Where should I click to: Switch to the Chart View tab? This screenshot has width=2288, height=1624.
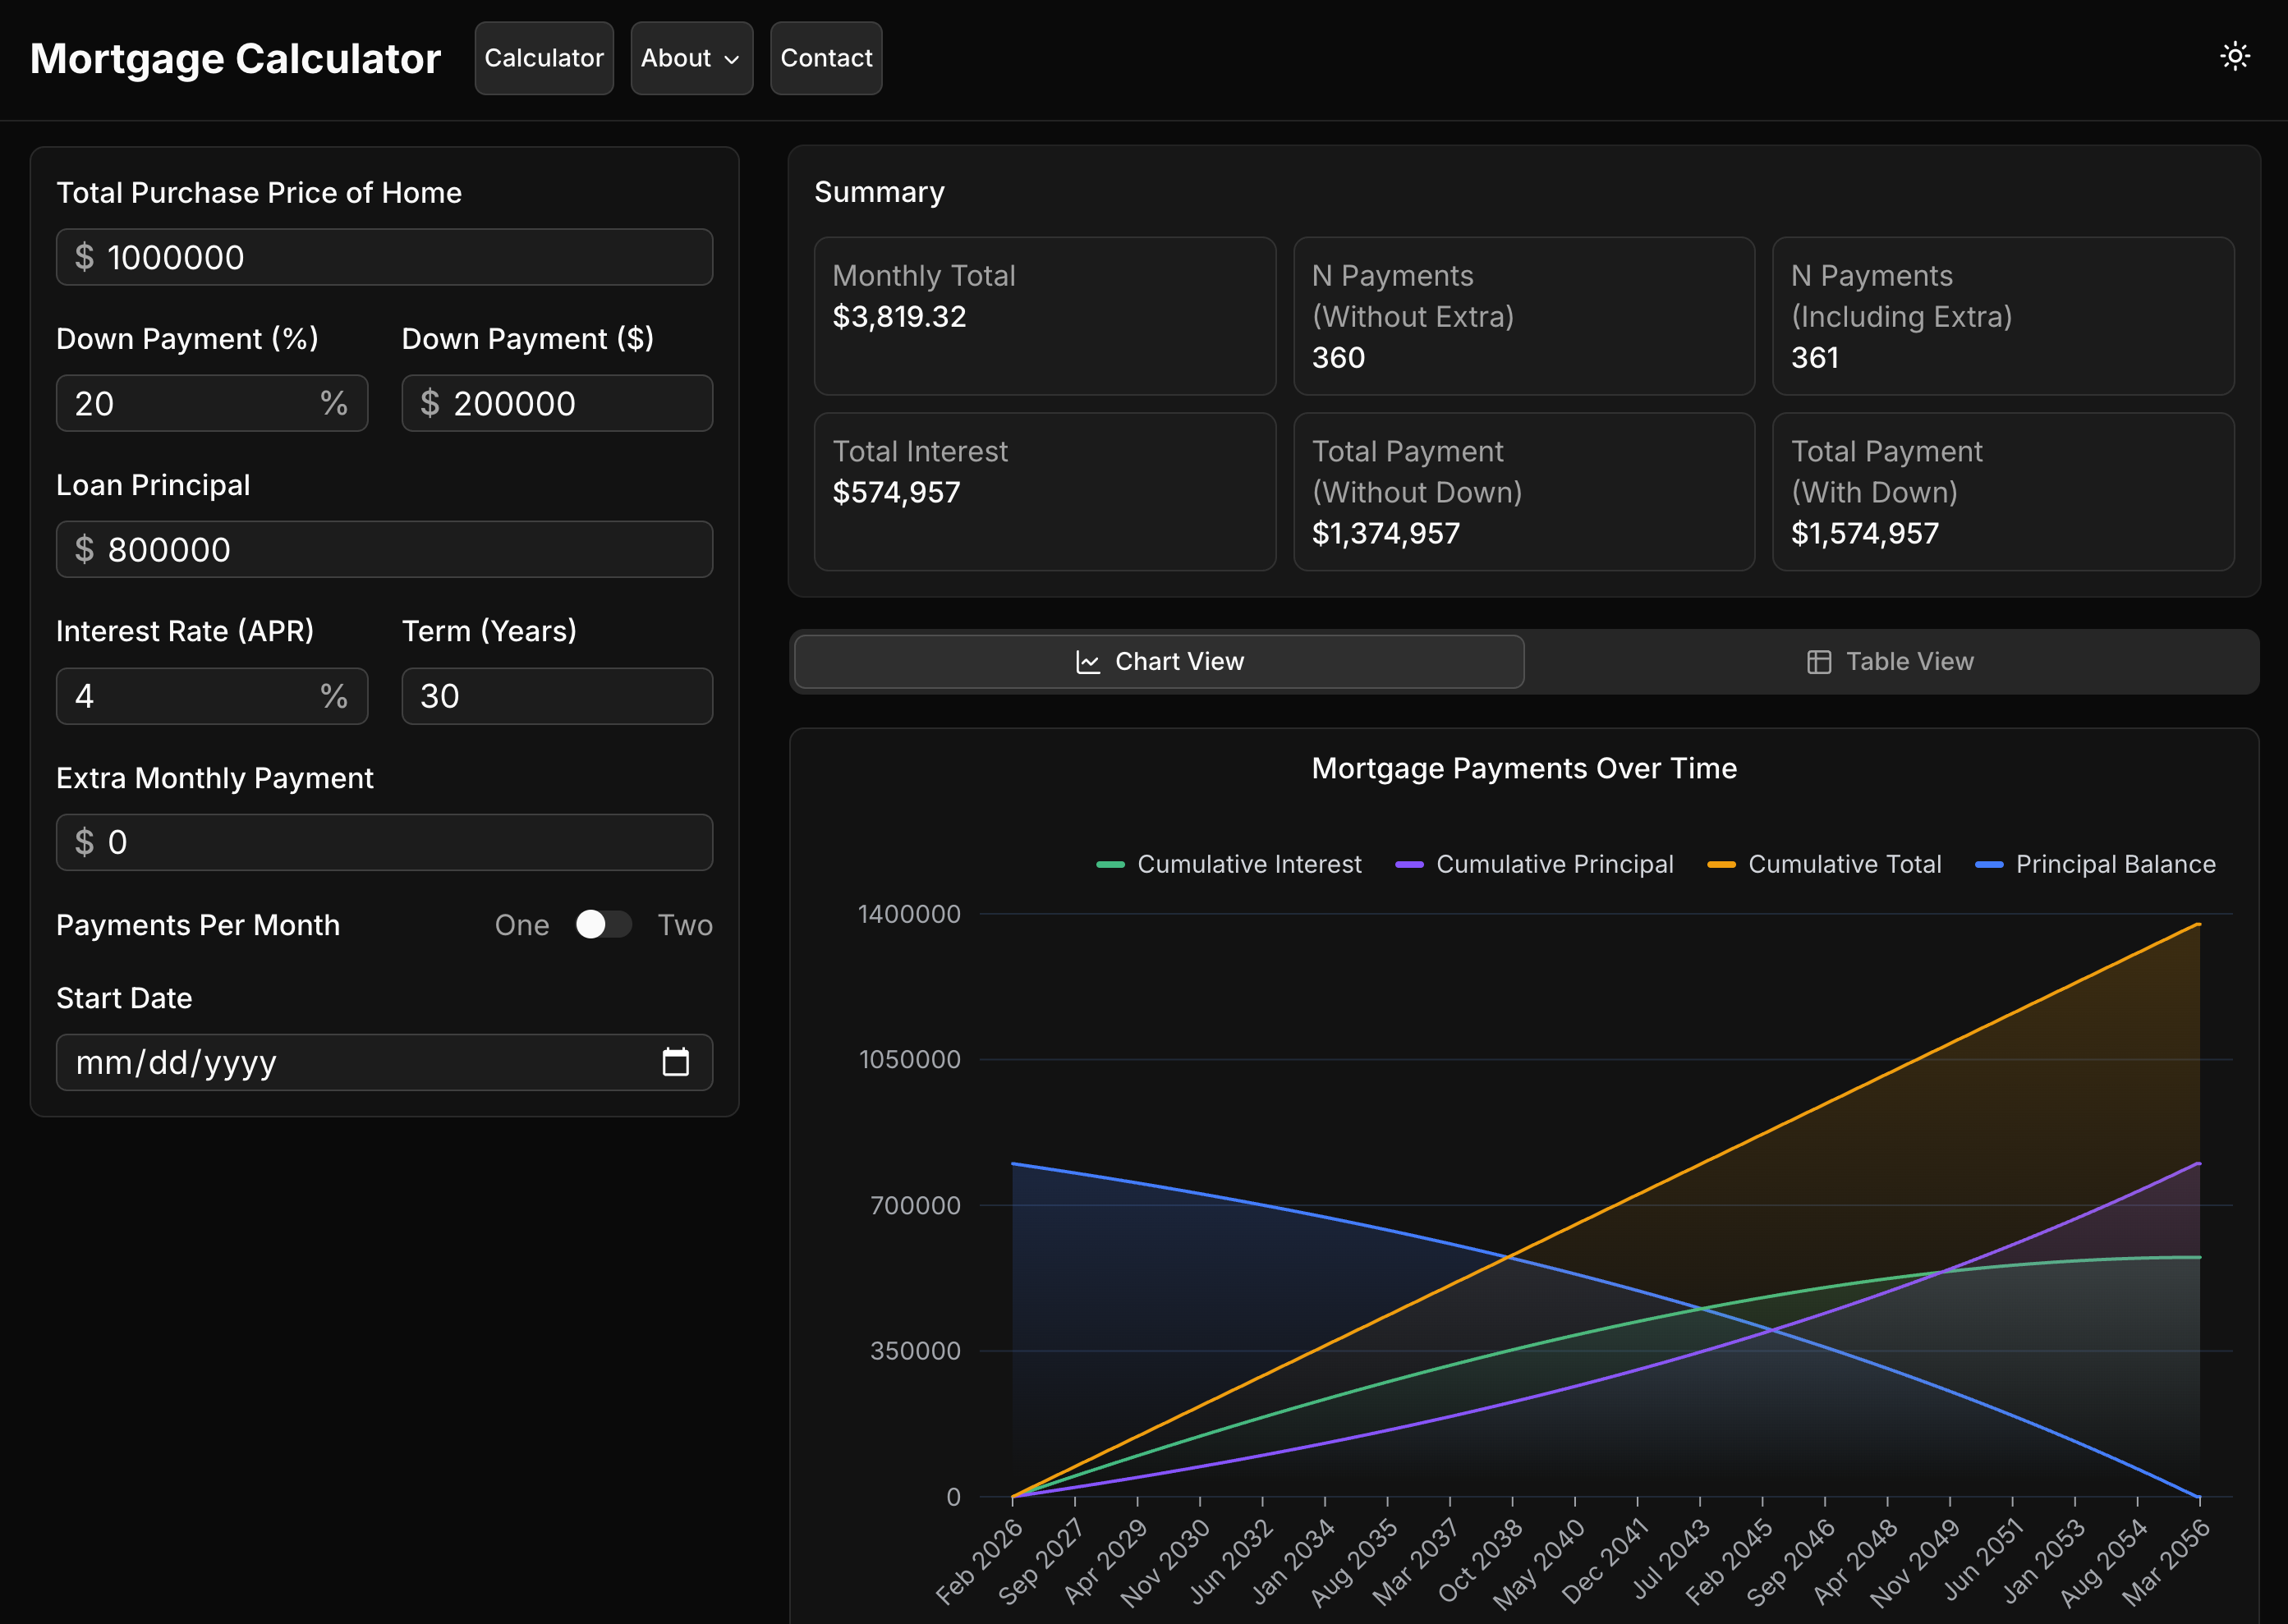[x=1158, y=662]
